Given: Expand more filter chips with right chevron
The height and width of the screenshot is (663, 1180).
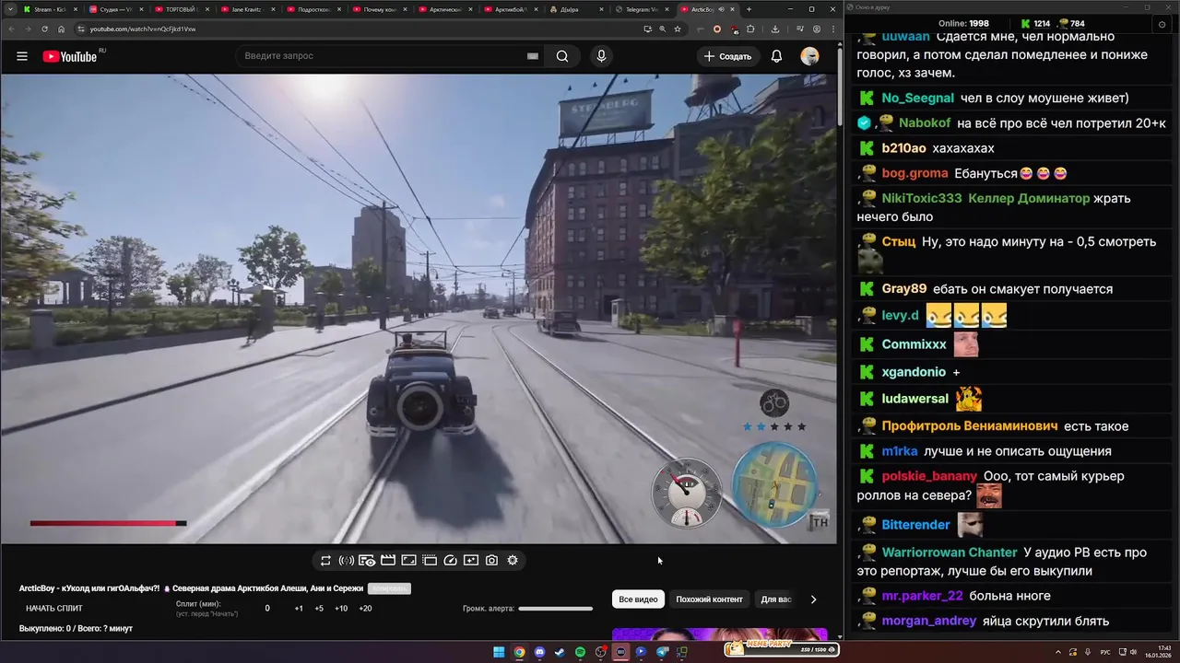Looking at the screenshot, I should [813, 599].
